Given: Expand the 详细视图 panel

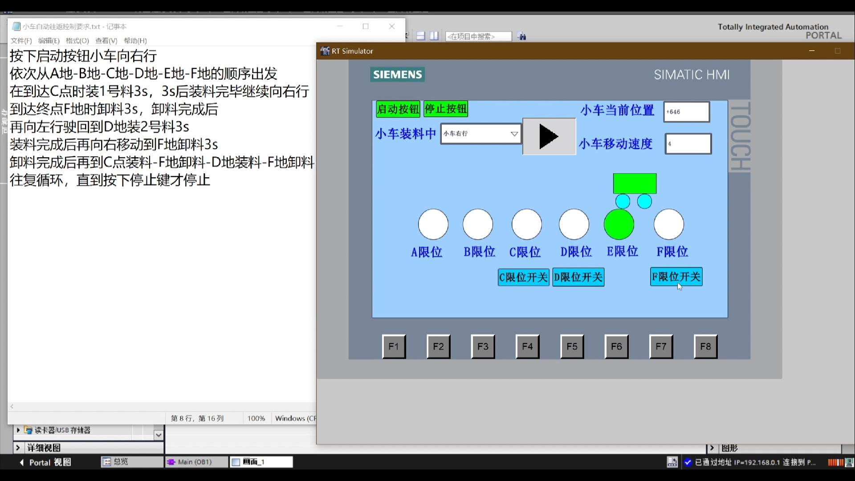Looking at the screenshot, I should (18, 448).
